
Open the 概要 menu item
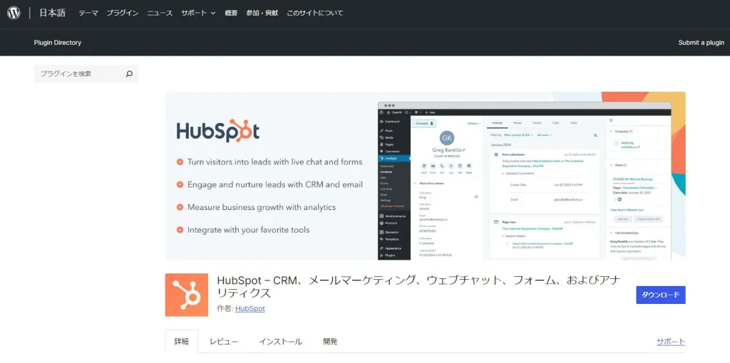point(231,13)
